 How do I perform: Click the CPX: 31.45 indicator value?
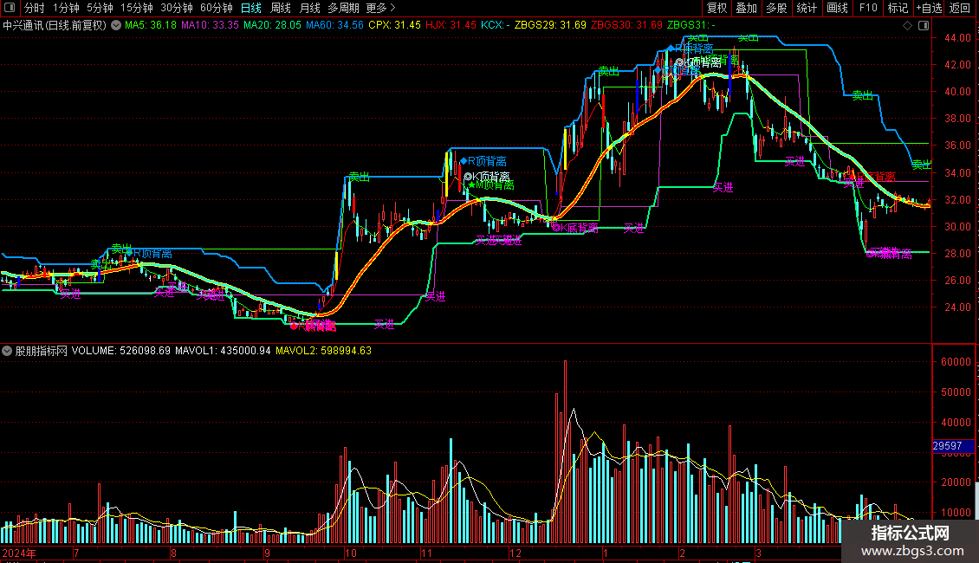coord(394,25)
